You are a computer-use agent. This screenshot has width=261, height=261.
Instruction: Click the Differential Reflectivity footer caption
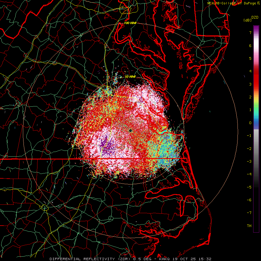[x=130, y=259]
